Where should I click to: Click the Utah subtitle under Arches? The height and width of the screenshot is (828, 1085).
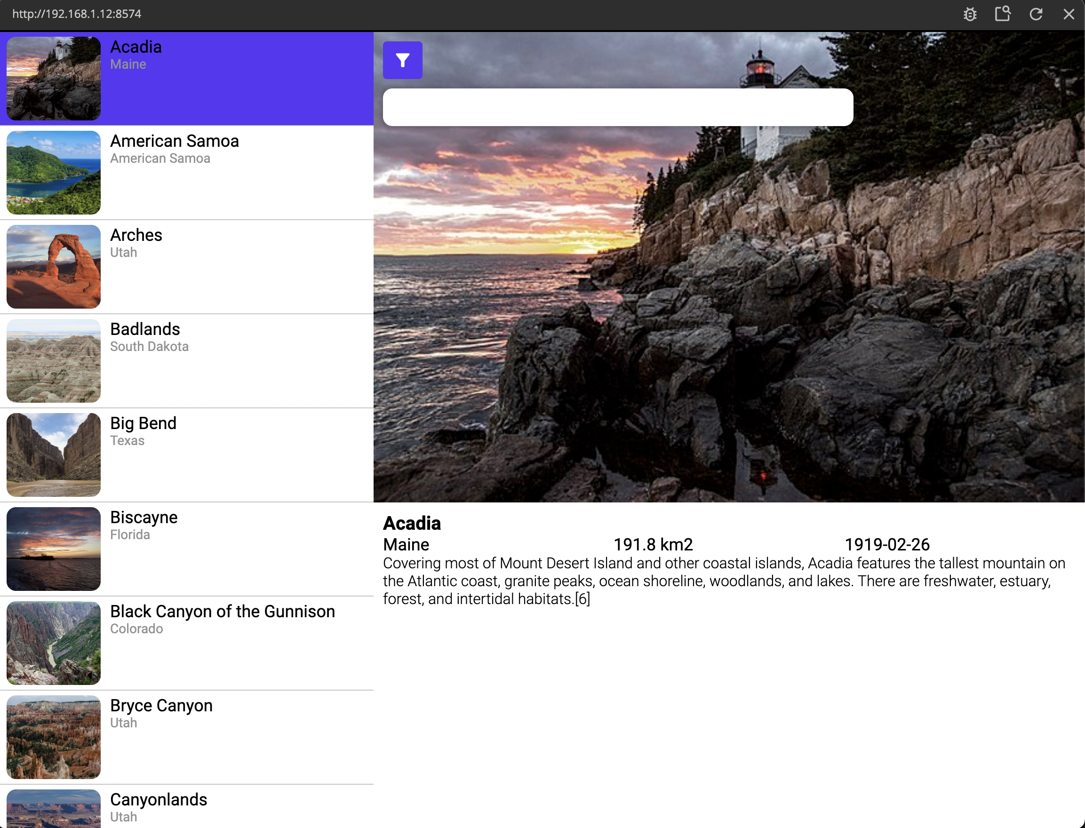pyautogui.click(x=124, y=252)
